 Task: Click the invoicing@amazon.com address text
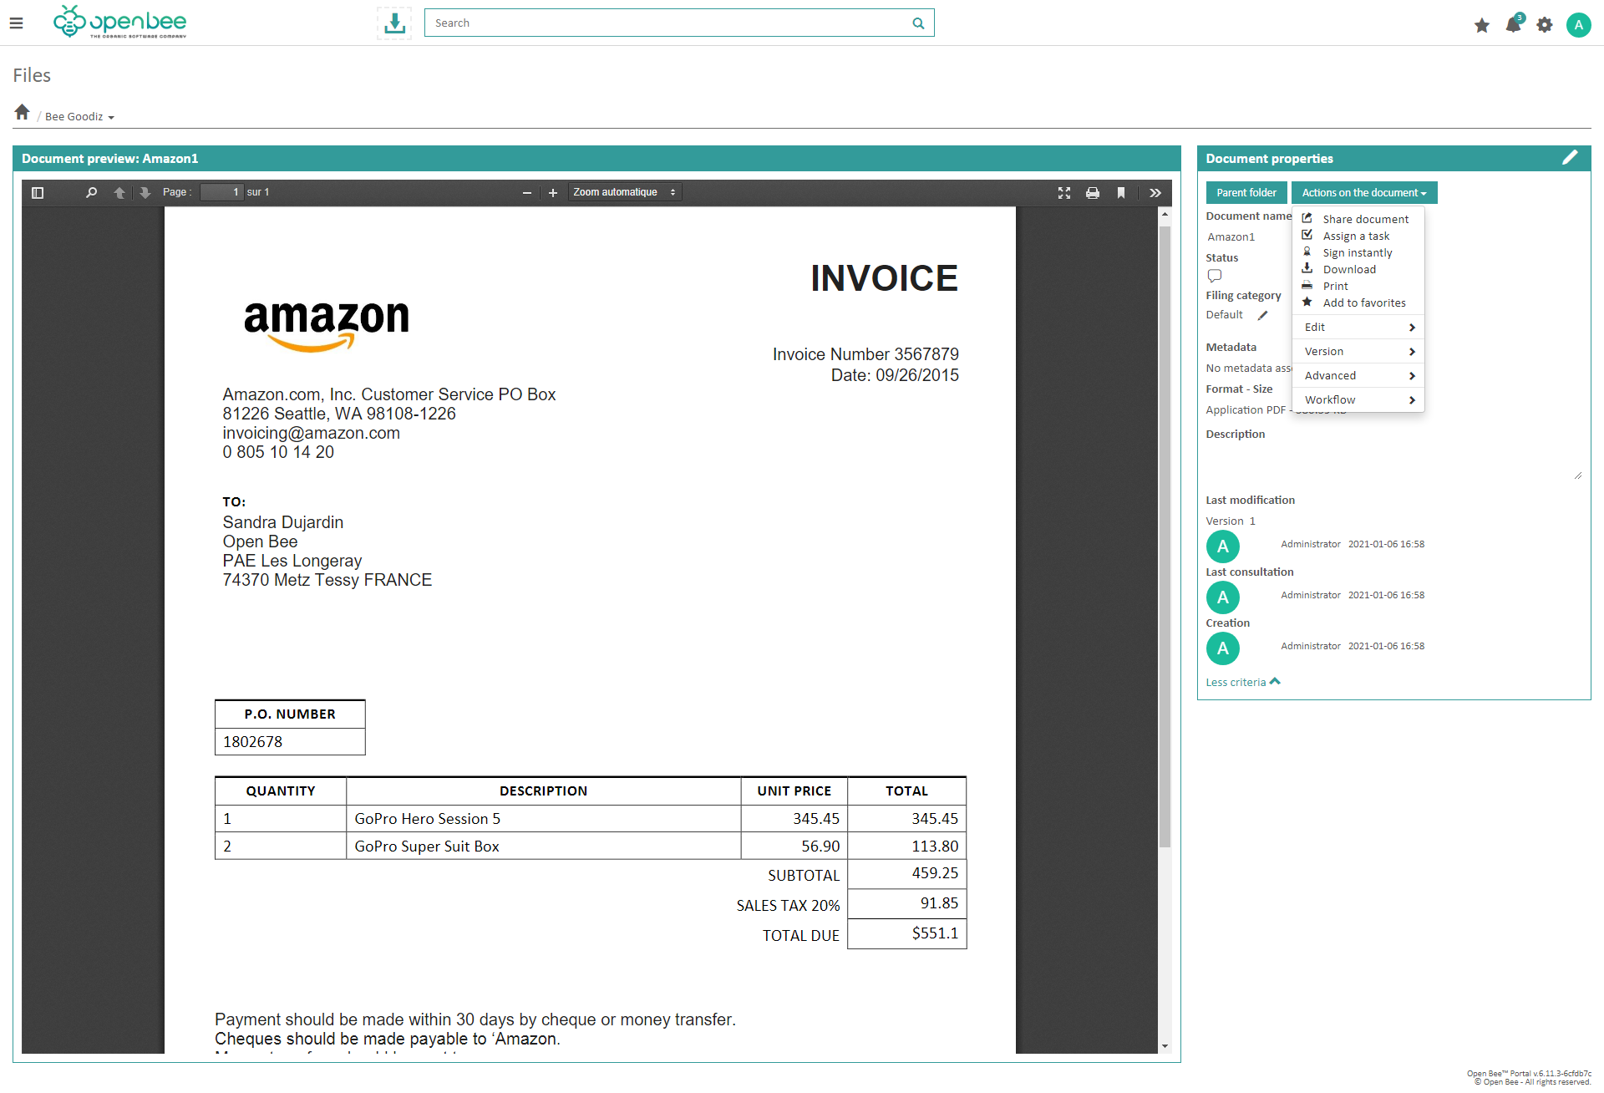point(311,434)
